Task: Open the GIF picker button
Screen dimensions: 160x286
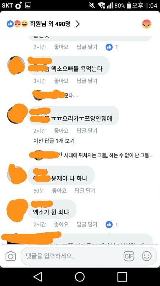Action: 129,256
